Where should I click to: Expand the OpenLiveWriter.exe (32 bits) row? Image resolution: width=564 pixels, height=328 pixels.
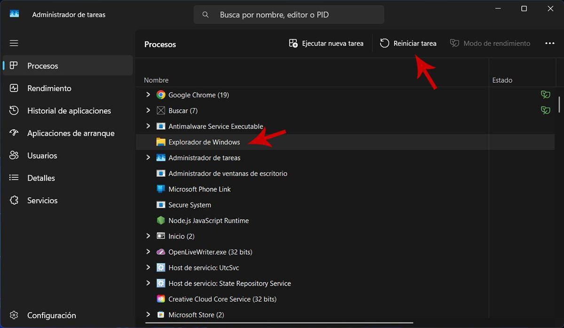(x=148, y=252)
